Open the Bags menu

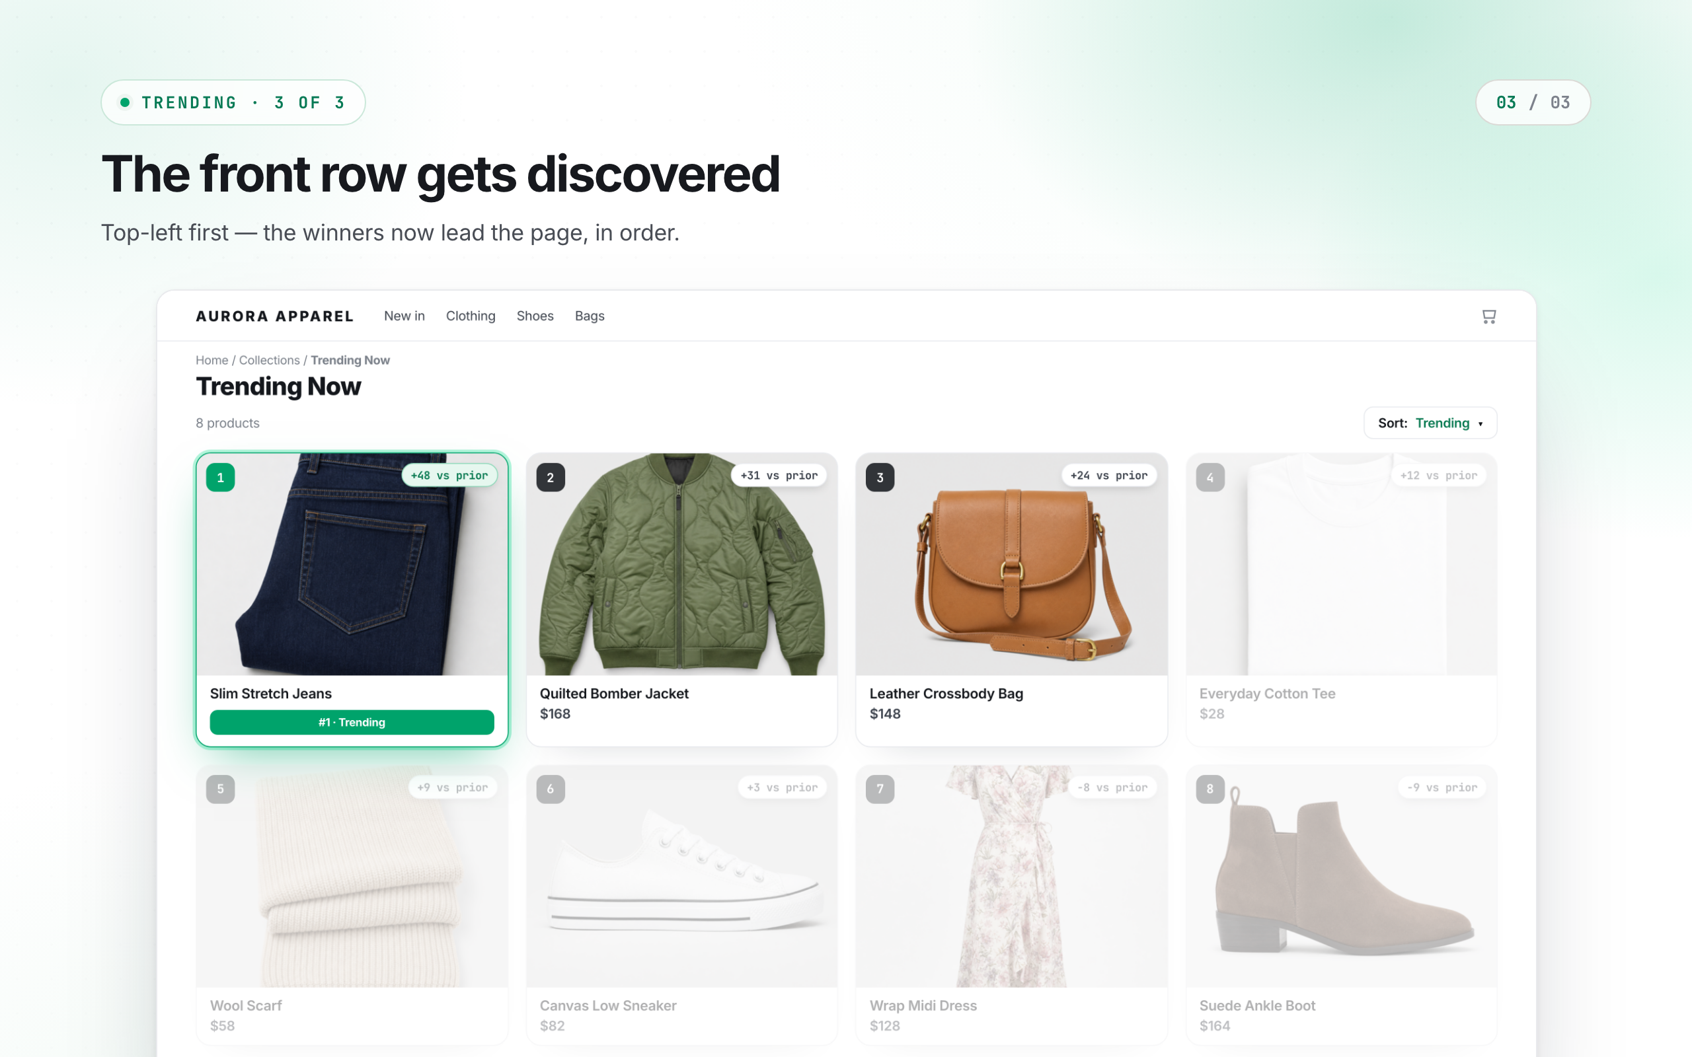[x=590, y=316]
